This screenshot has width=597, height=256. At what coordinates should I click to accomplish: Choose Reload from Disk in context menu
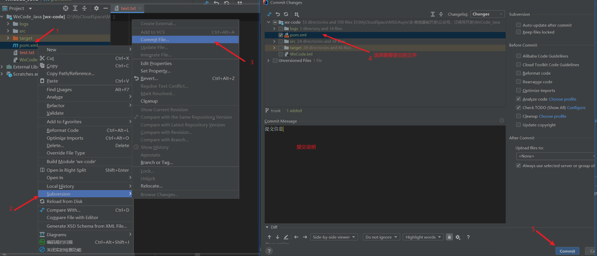(x=64, y=201)
